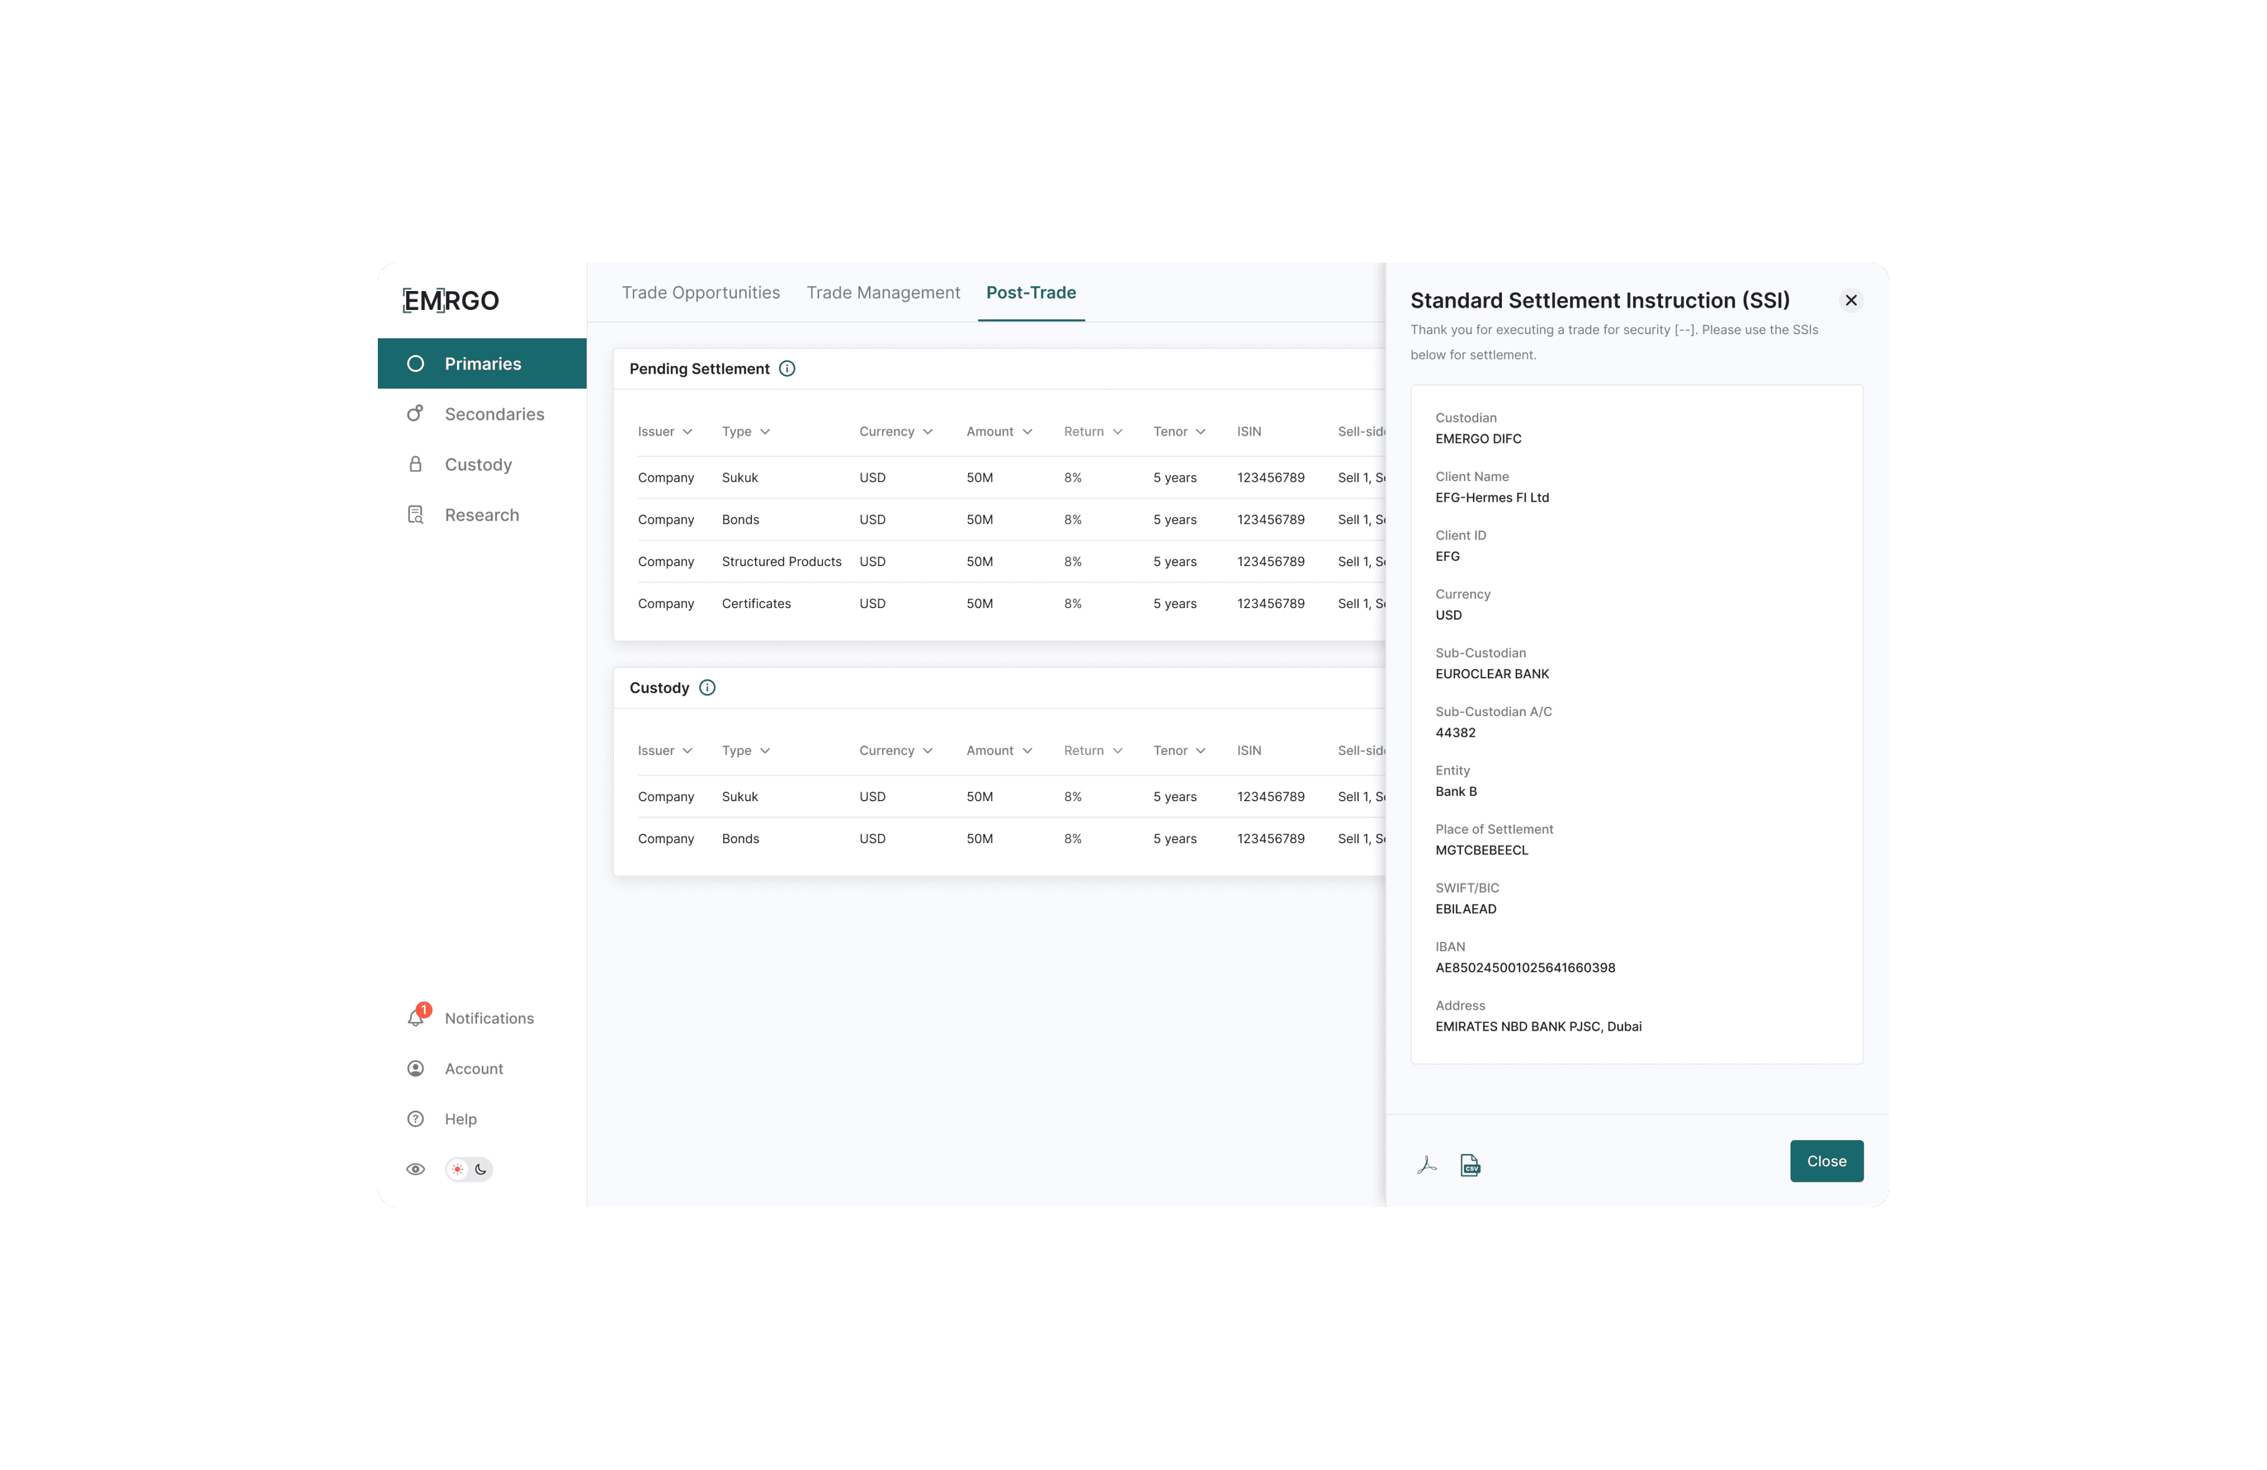The height and width of the screenshot is (1470, 2267).
Task: Open Research icon in sidebar
Action: (415, 514)
